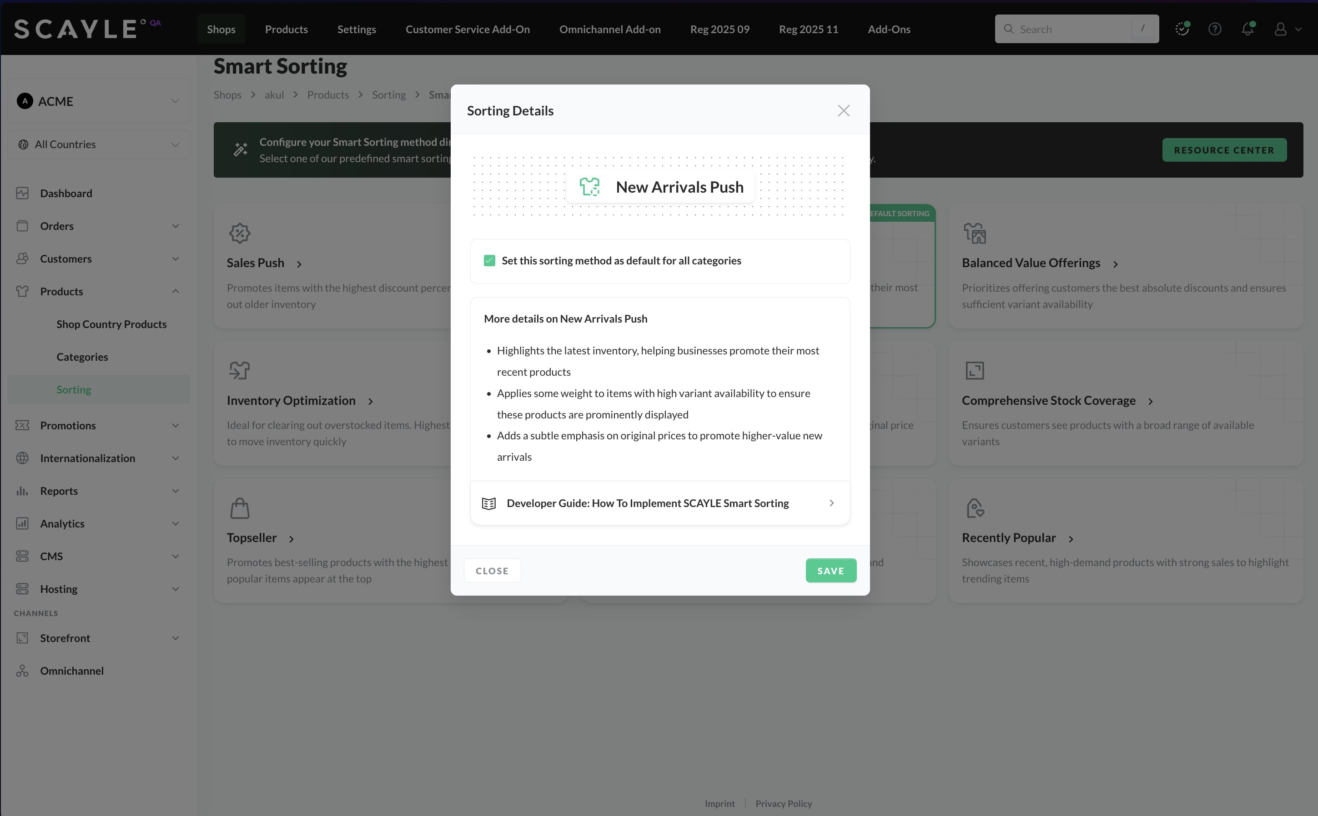Collapse the Products sidebar section
This screenshot has width=1318, height=816.
click(175, 291)
